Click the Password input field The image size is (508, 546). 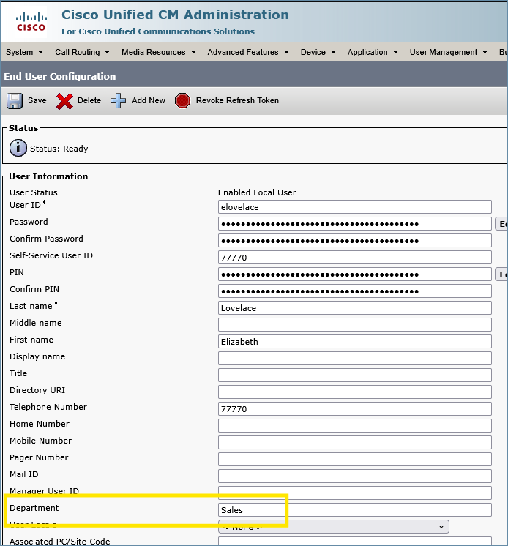[x=355, y=223]
